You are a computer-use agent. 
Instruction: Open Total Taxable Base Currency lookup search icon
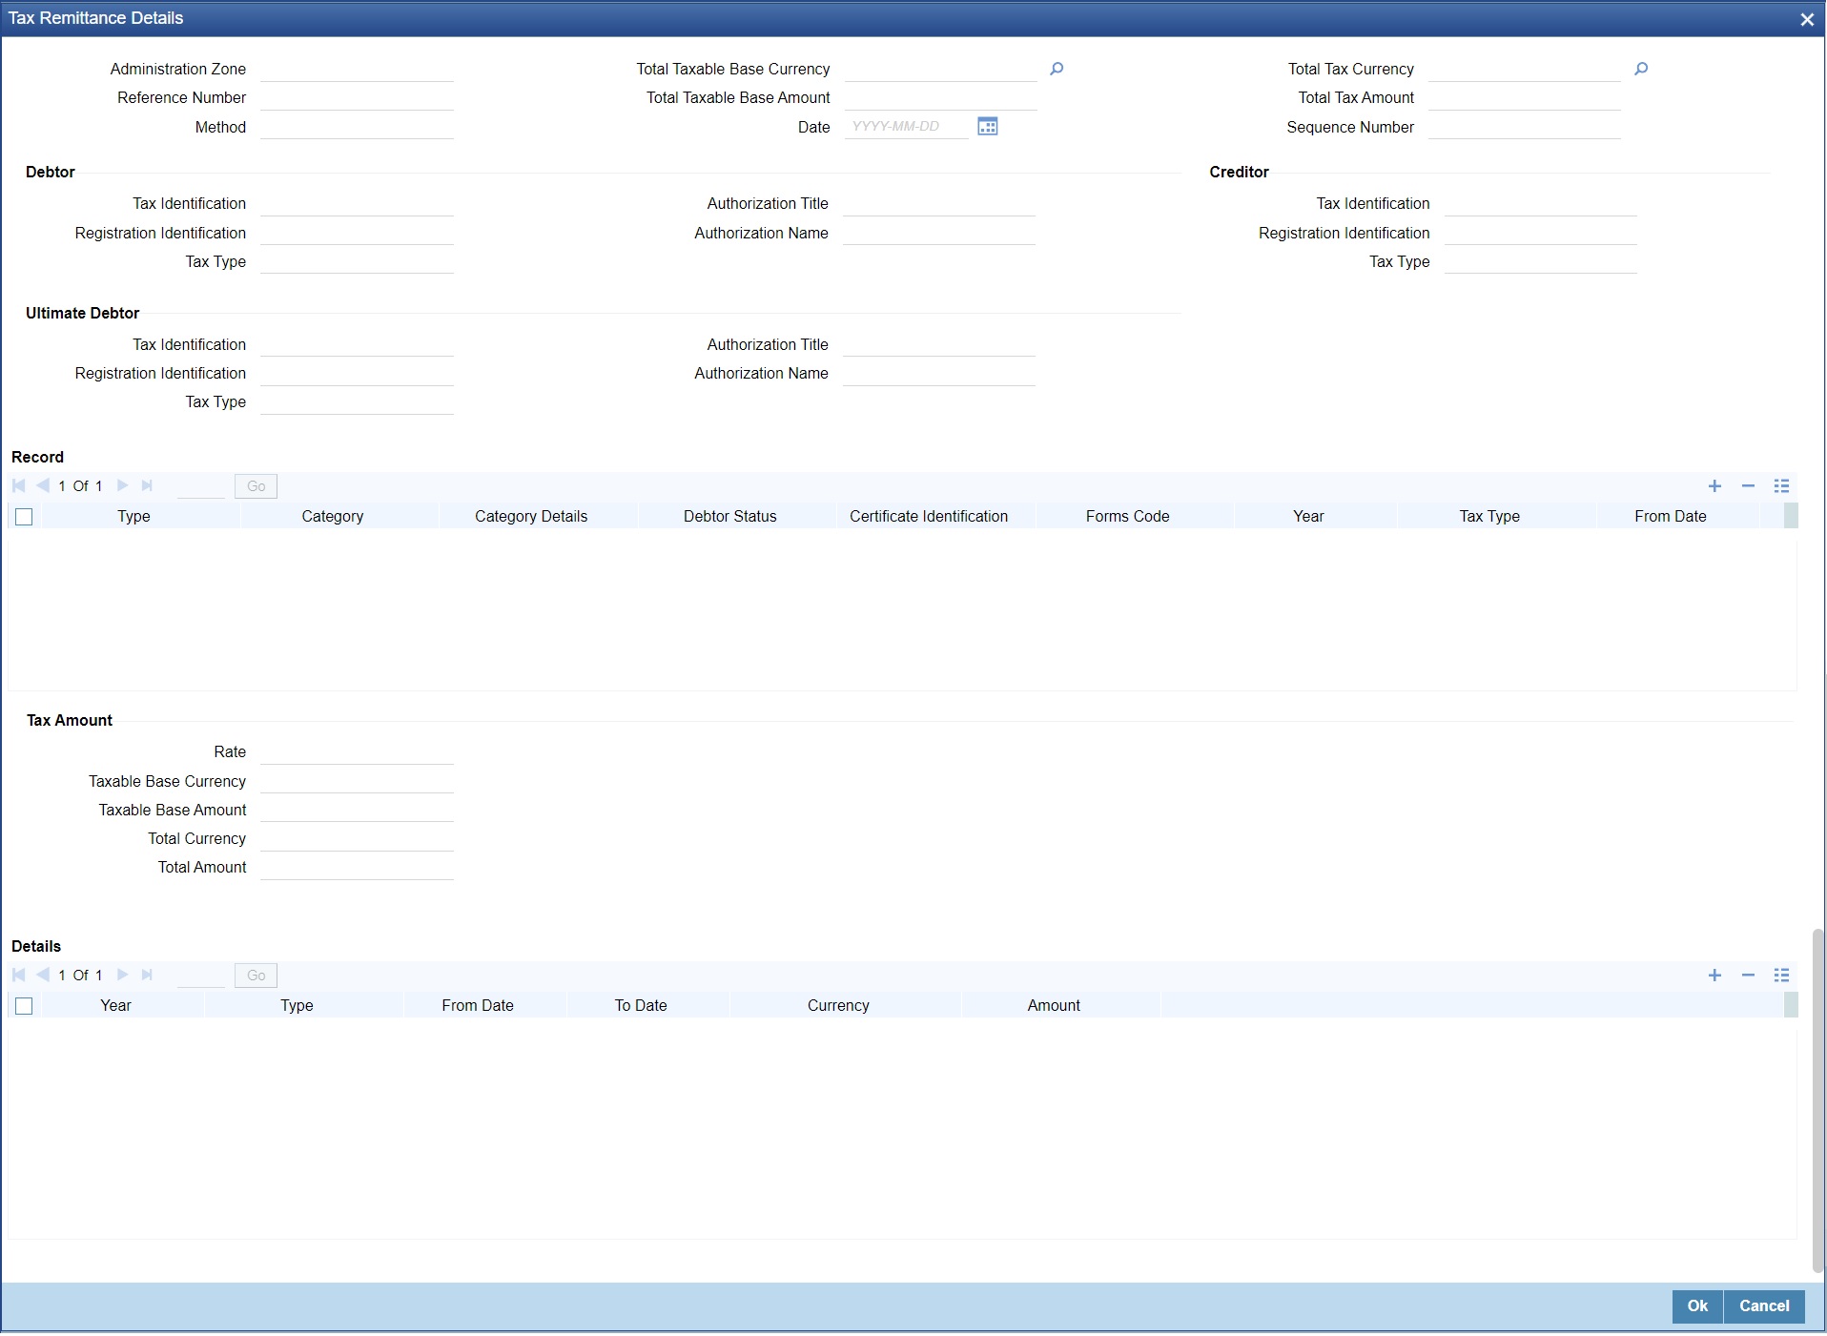click(1056, 69)
